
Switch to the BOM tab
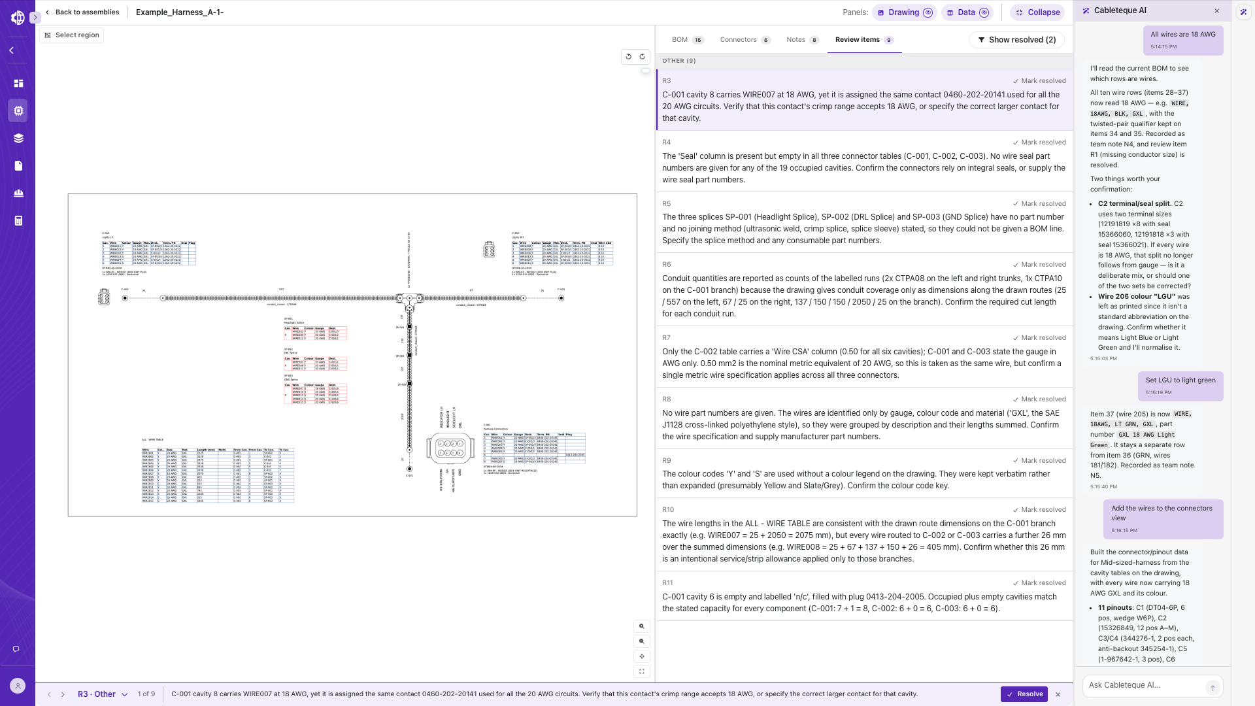[x=687, y=40]
